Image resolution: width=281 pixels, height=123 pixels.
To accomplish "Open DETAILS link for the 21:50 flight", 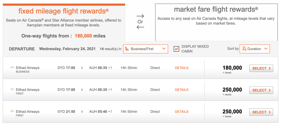I will pyautogui.click(x=182, y=112).
